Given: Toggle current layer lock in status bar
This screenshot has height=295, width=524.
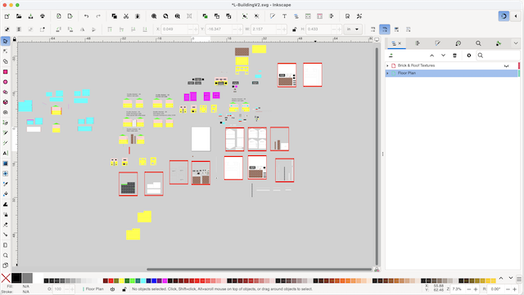Looking at the screenshot, I should point(124,289).
